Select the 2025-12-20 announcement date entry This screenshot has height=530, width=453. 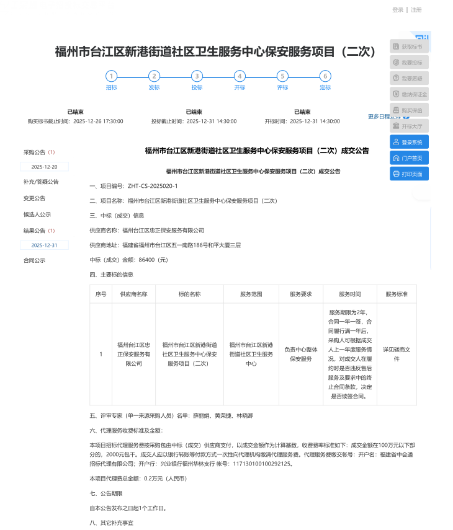[45, 167]
